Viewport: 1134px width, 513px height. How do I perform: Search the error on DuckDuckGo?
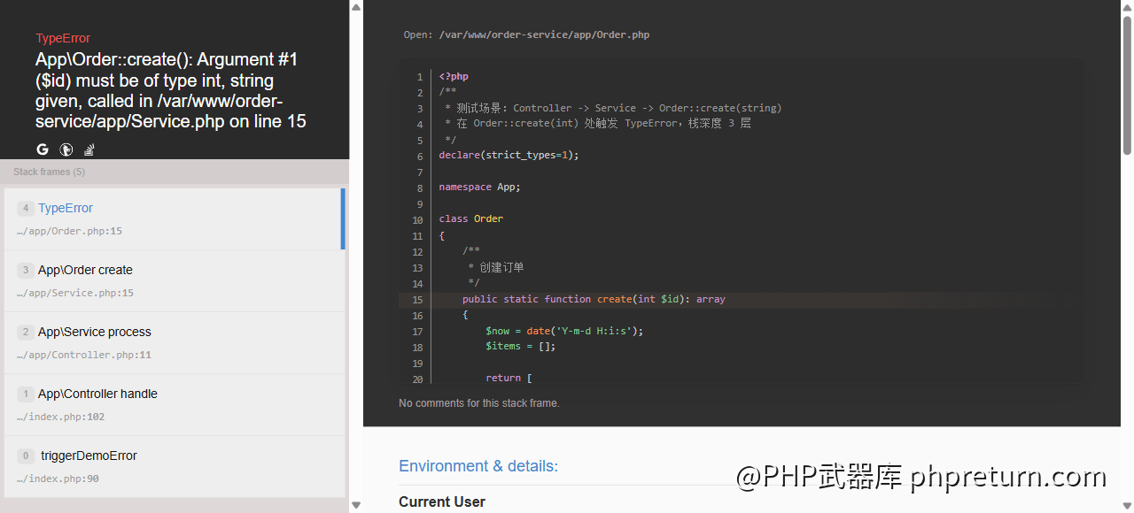pos(66,149)
